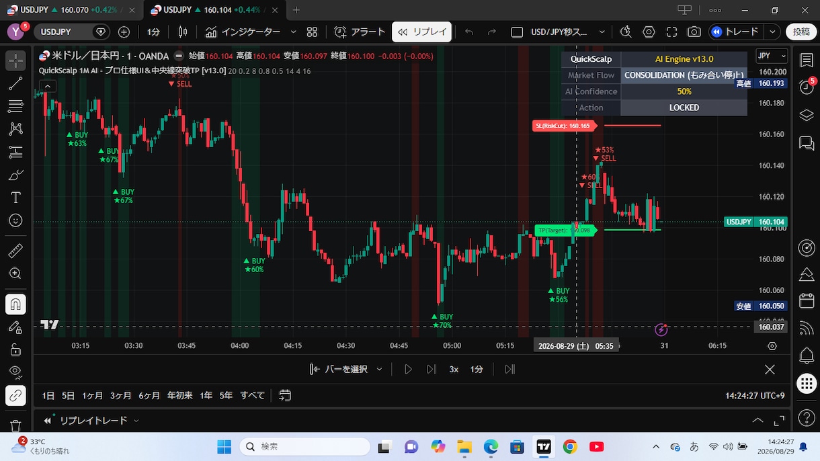Image resolution: width=820 pixels, height=461 pixels.
Task: Click the lightning bolt event marker
Action: [x=661, y=329]
